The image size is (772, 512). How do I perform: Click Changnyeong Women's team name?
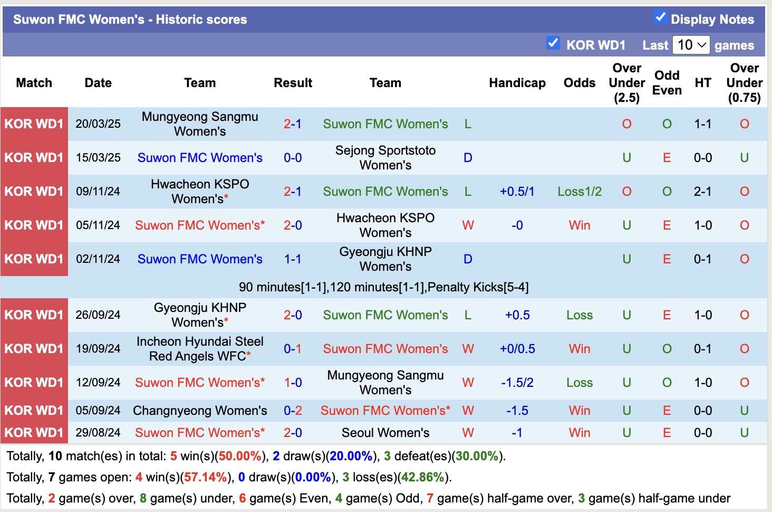pyautogui.click(x=200, y=410)
